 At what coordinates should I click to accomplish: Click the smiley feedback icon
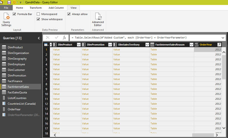click(14, 2)
